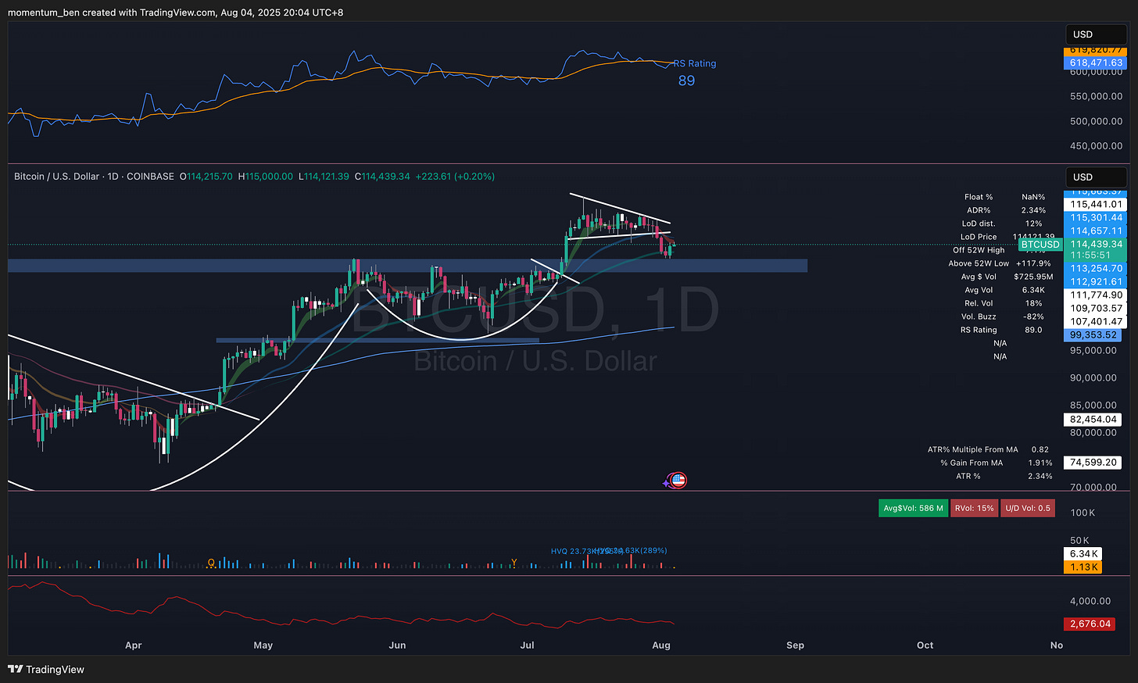Click the ADR% row label in stats table
Image resolution: width=1138 pixels, height=683 pixels.
coord(978,210)
